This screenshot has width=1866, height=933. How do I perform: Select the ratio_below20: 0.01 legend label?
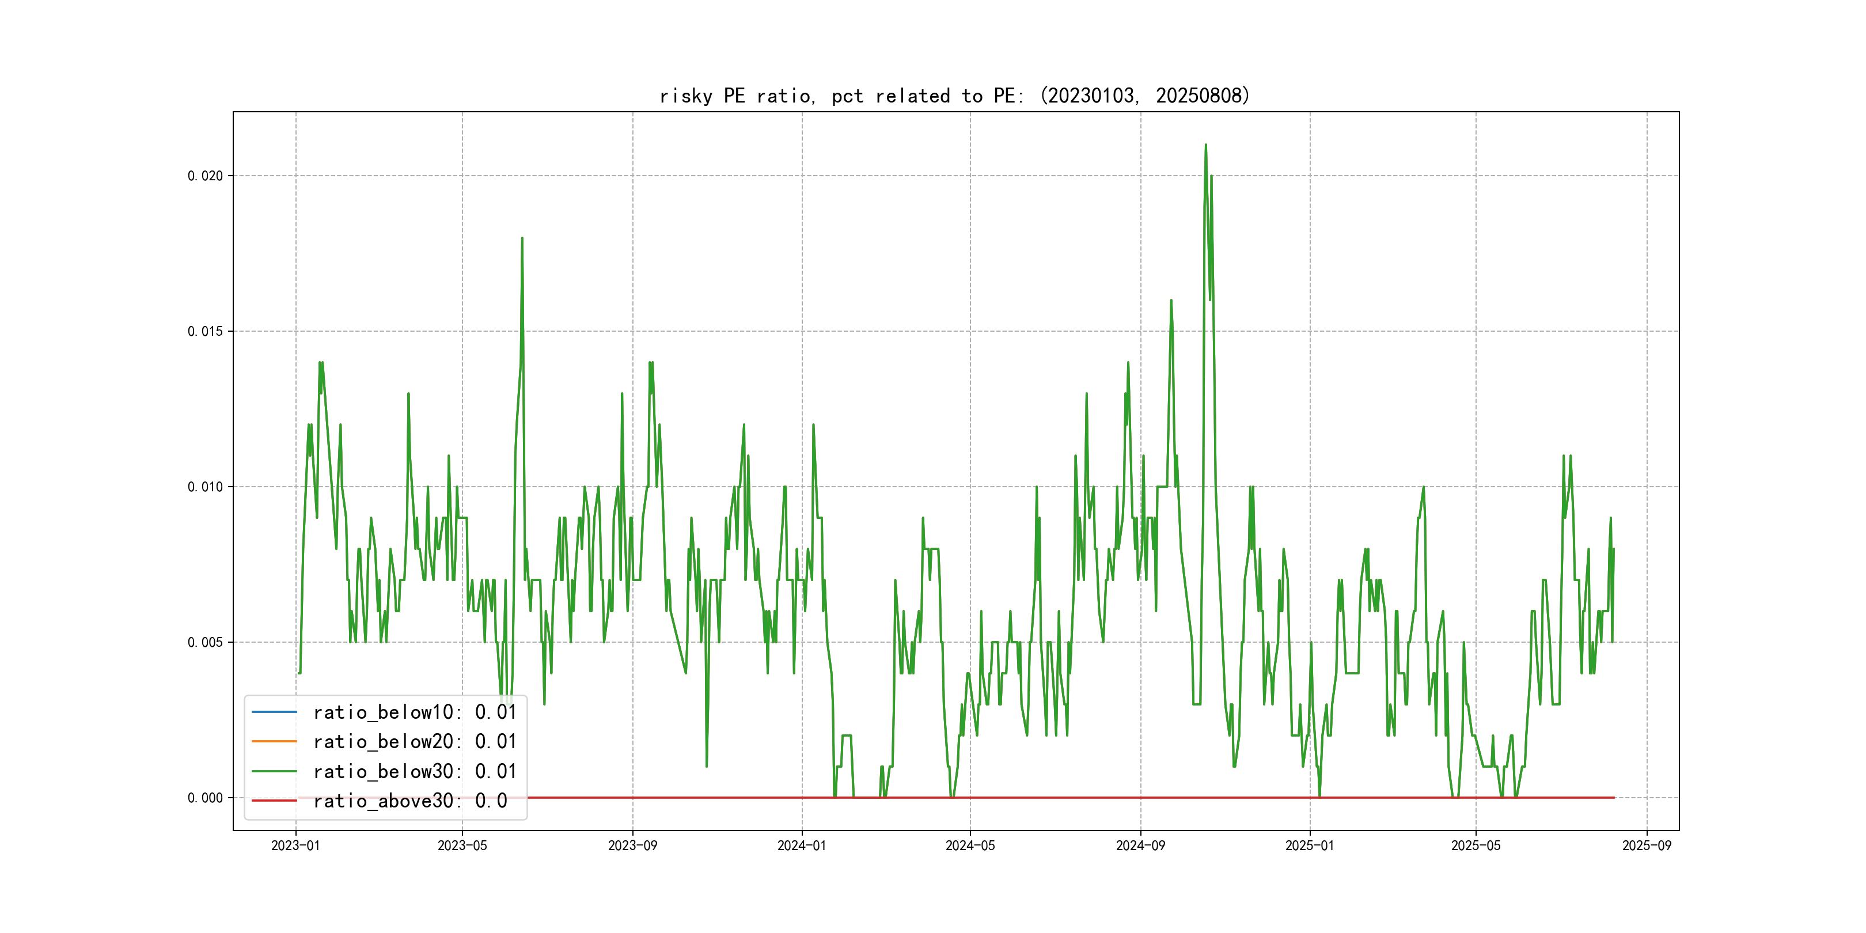[414, 742]
